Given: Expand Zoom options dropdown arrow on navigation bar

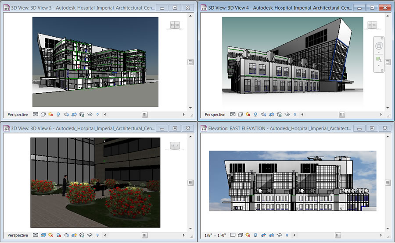Looking at the screenshot, I should coord(379,66).
